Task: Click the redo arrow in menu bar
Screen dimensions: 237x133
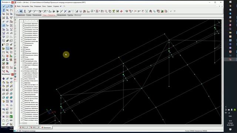Action: click(64, 6)
